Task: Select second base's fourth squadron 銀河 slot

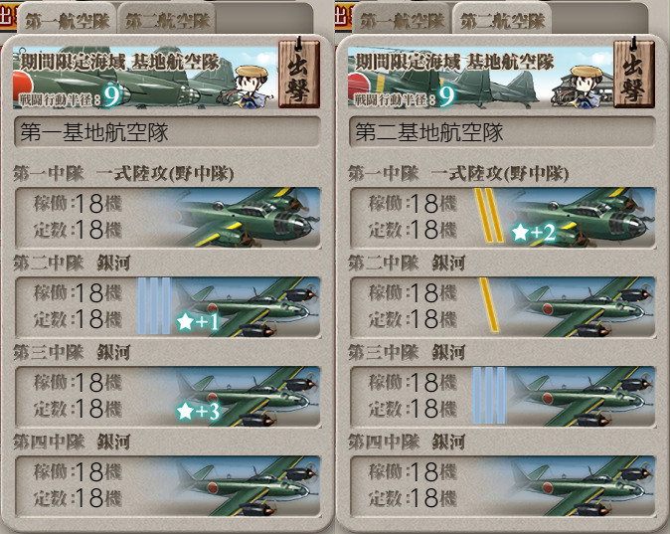Action: (503, 486)
